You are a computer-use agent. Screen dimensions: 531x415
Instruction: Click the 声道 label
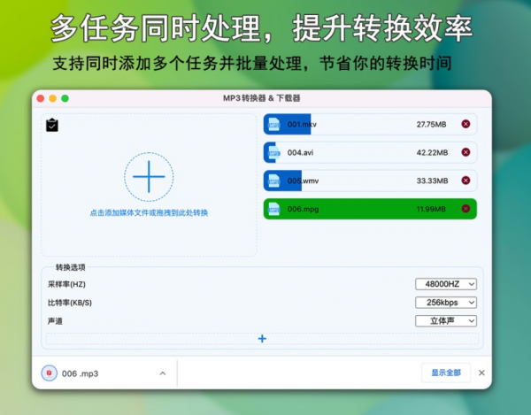click(x=55, y=321)
